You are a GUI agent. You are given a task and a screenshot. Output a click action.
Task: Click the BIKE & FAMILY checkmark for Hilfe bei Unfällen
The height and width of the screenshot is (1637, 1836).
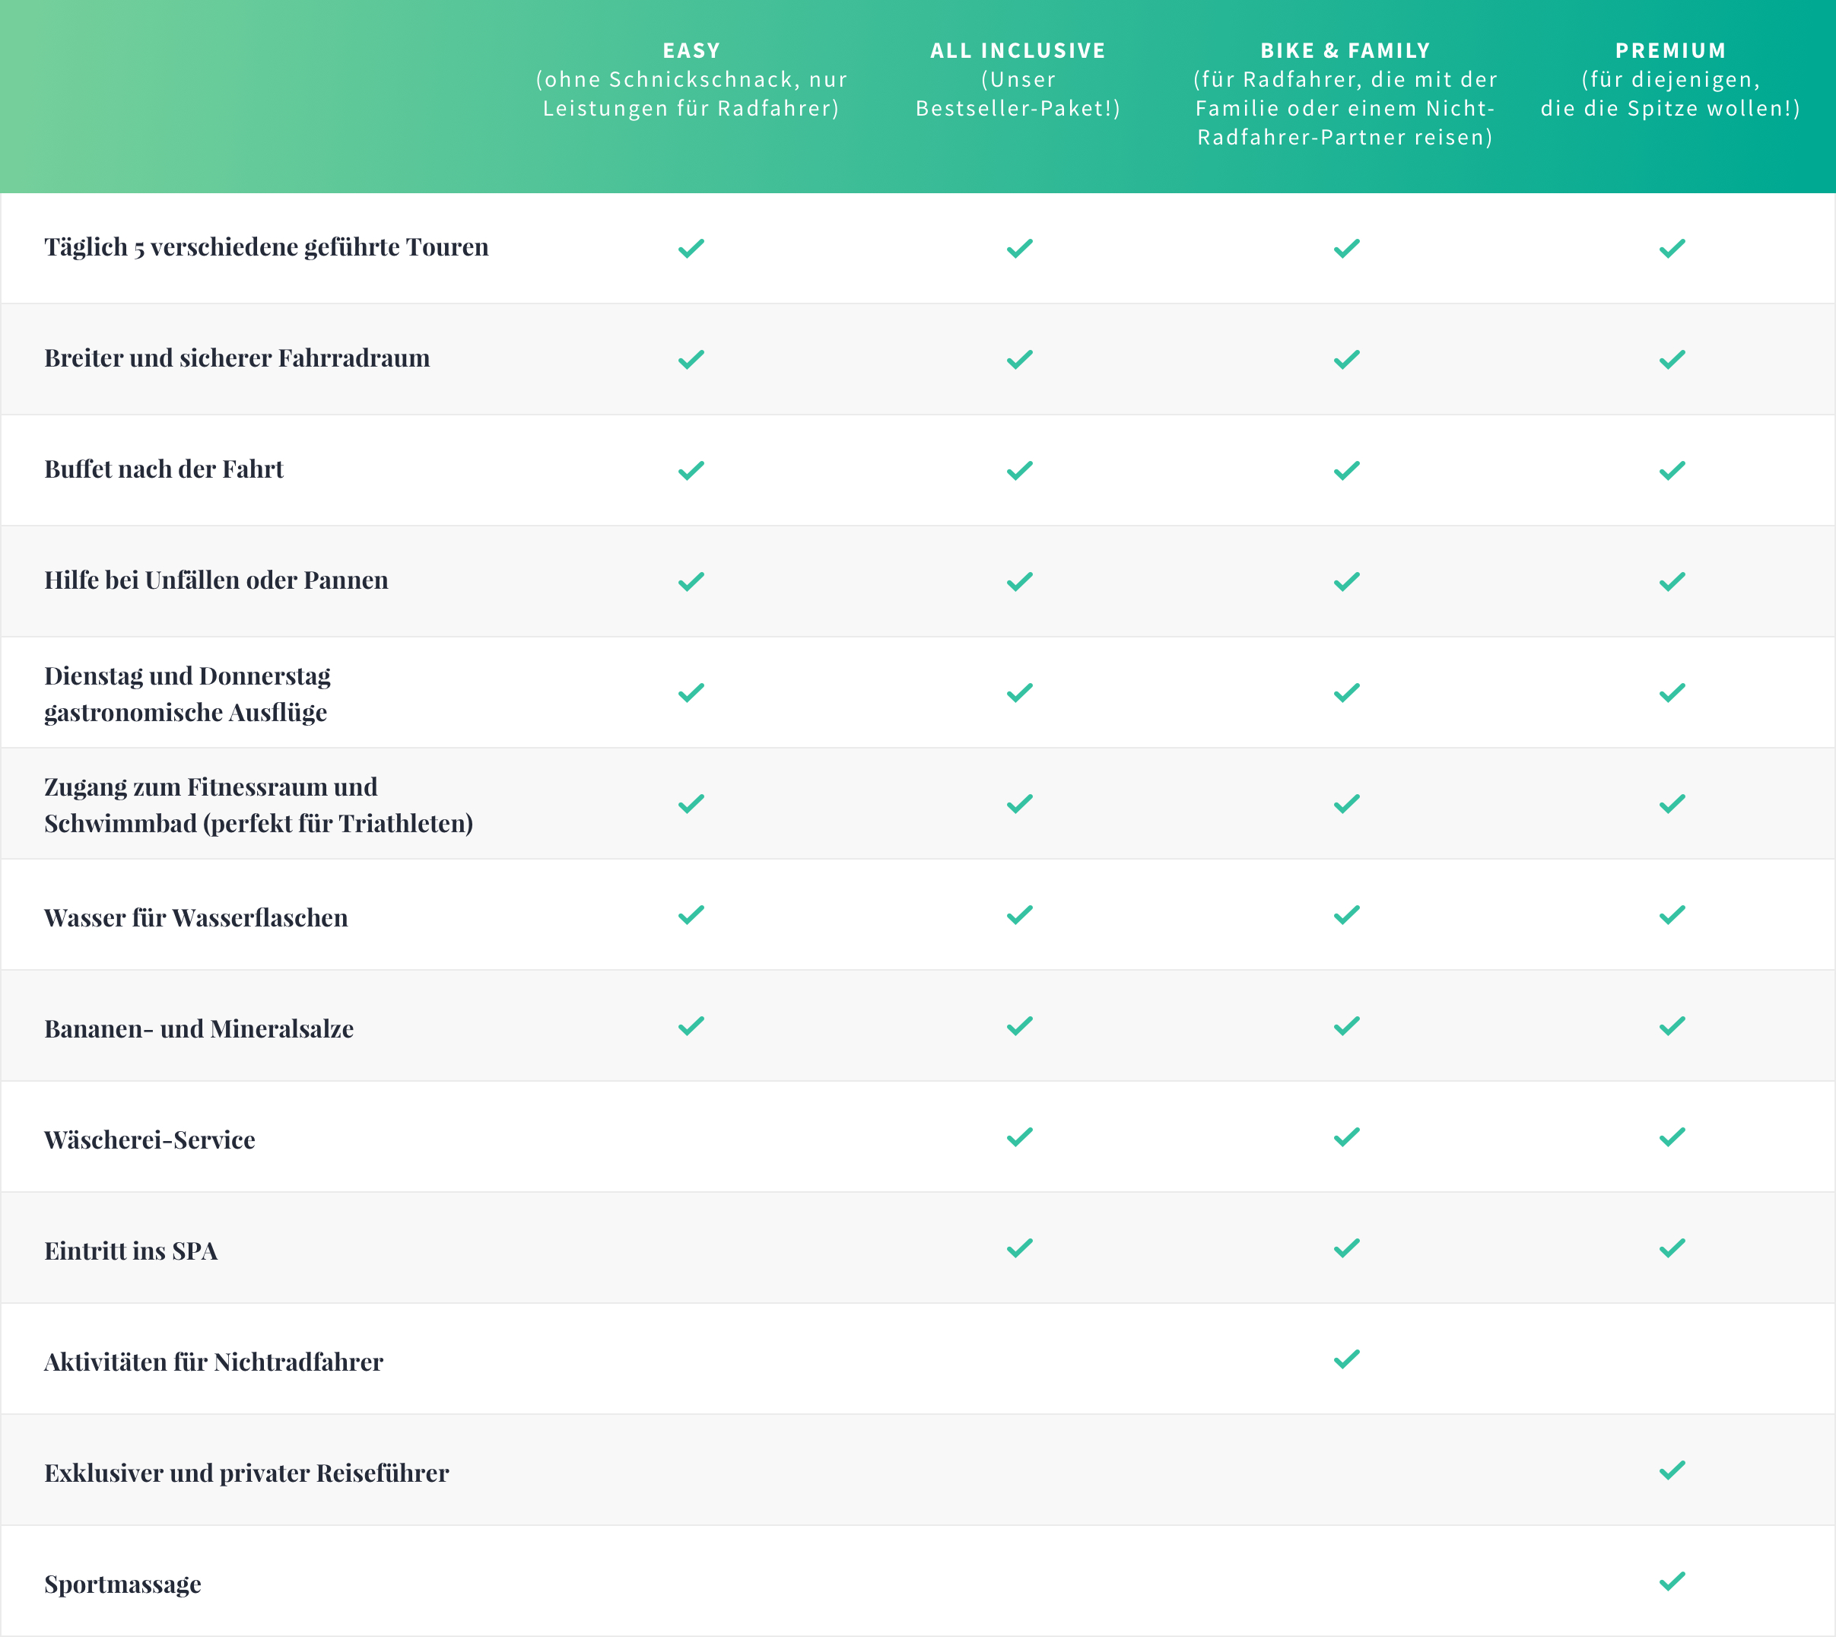[x=1346, y=582]
